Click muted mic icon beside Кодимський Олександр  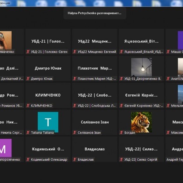click(x=28, y=160)
